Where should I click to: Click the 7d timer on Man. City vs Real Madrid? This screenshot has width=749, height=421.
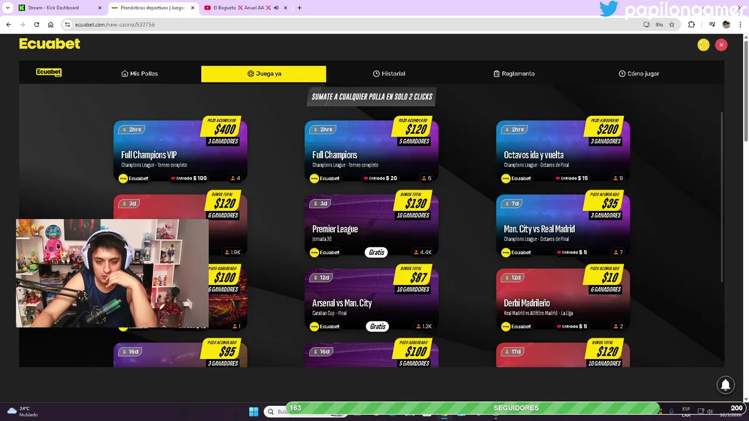point(511,203)
